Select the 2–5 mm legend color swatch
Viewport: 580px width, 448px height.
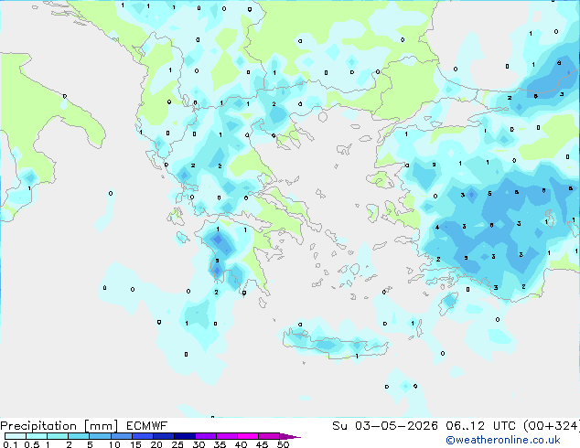(79, 436)
